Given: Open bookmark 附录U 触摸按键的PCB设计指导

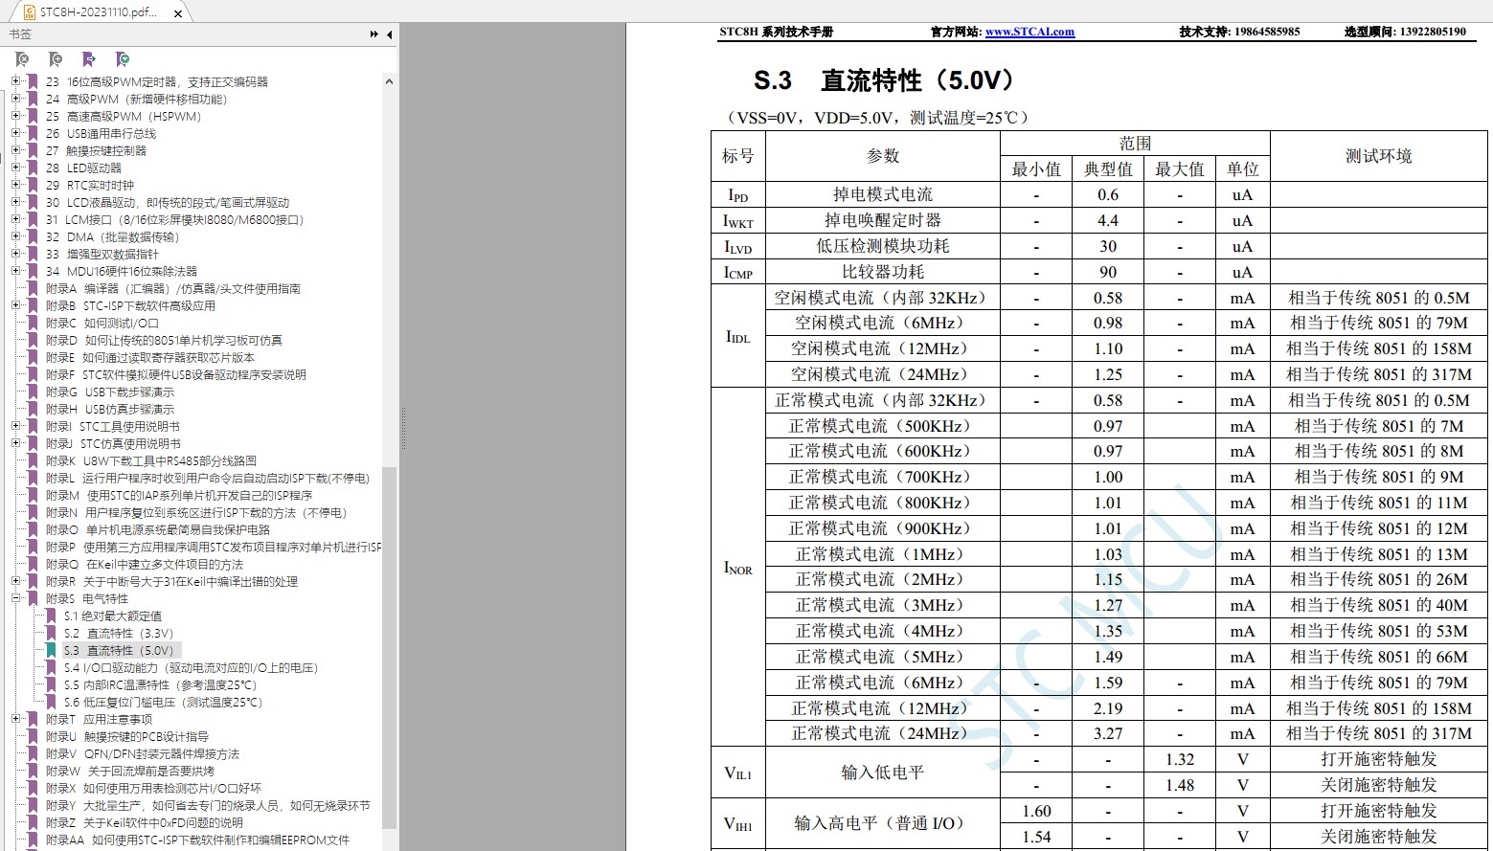Looking at the screenshot, I should point(127,736).
